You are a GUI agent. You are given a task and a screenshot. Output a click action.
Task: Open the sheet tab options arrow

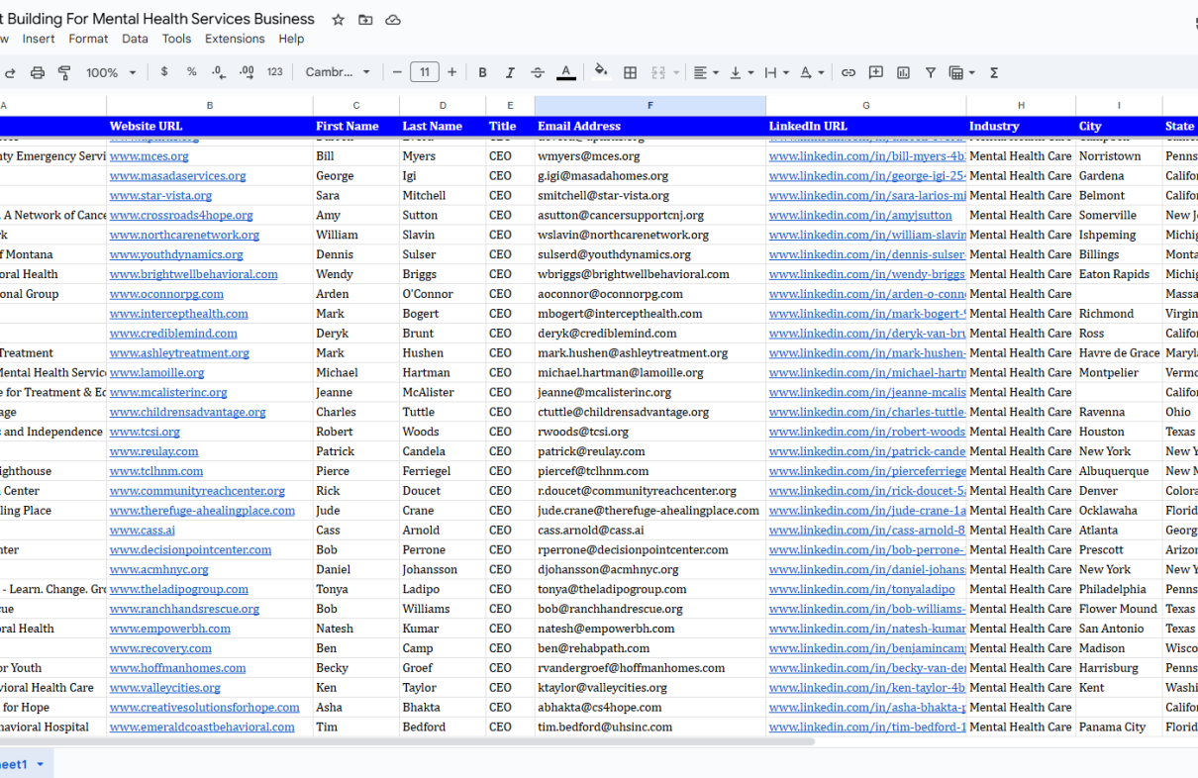coord(41,764)
